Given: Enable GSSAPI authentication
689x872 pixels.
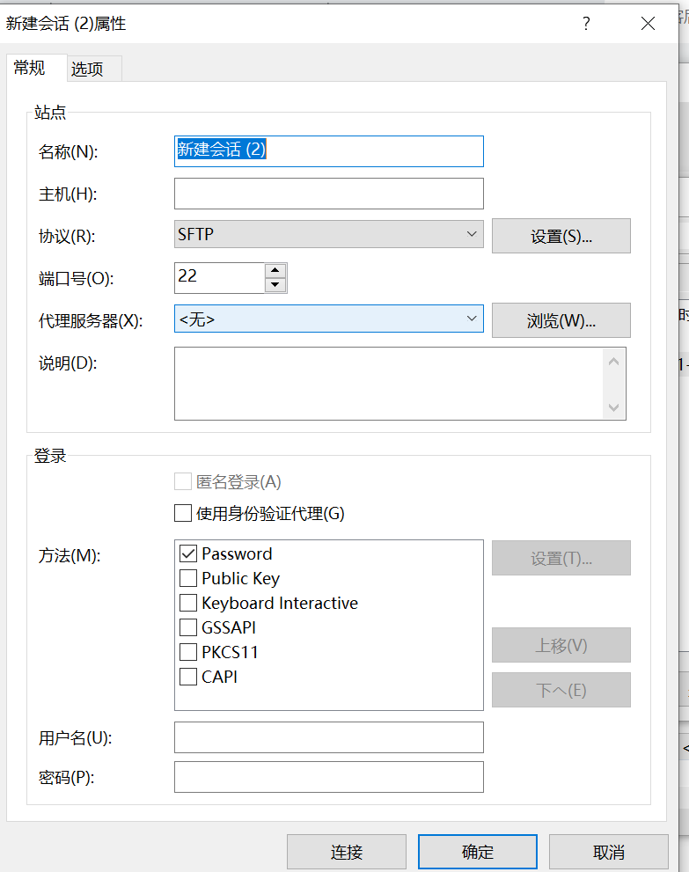Looking at the screenshot, I should click(186, 627).
